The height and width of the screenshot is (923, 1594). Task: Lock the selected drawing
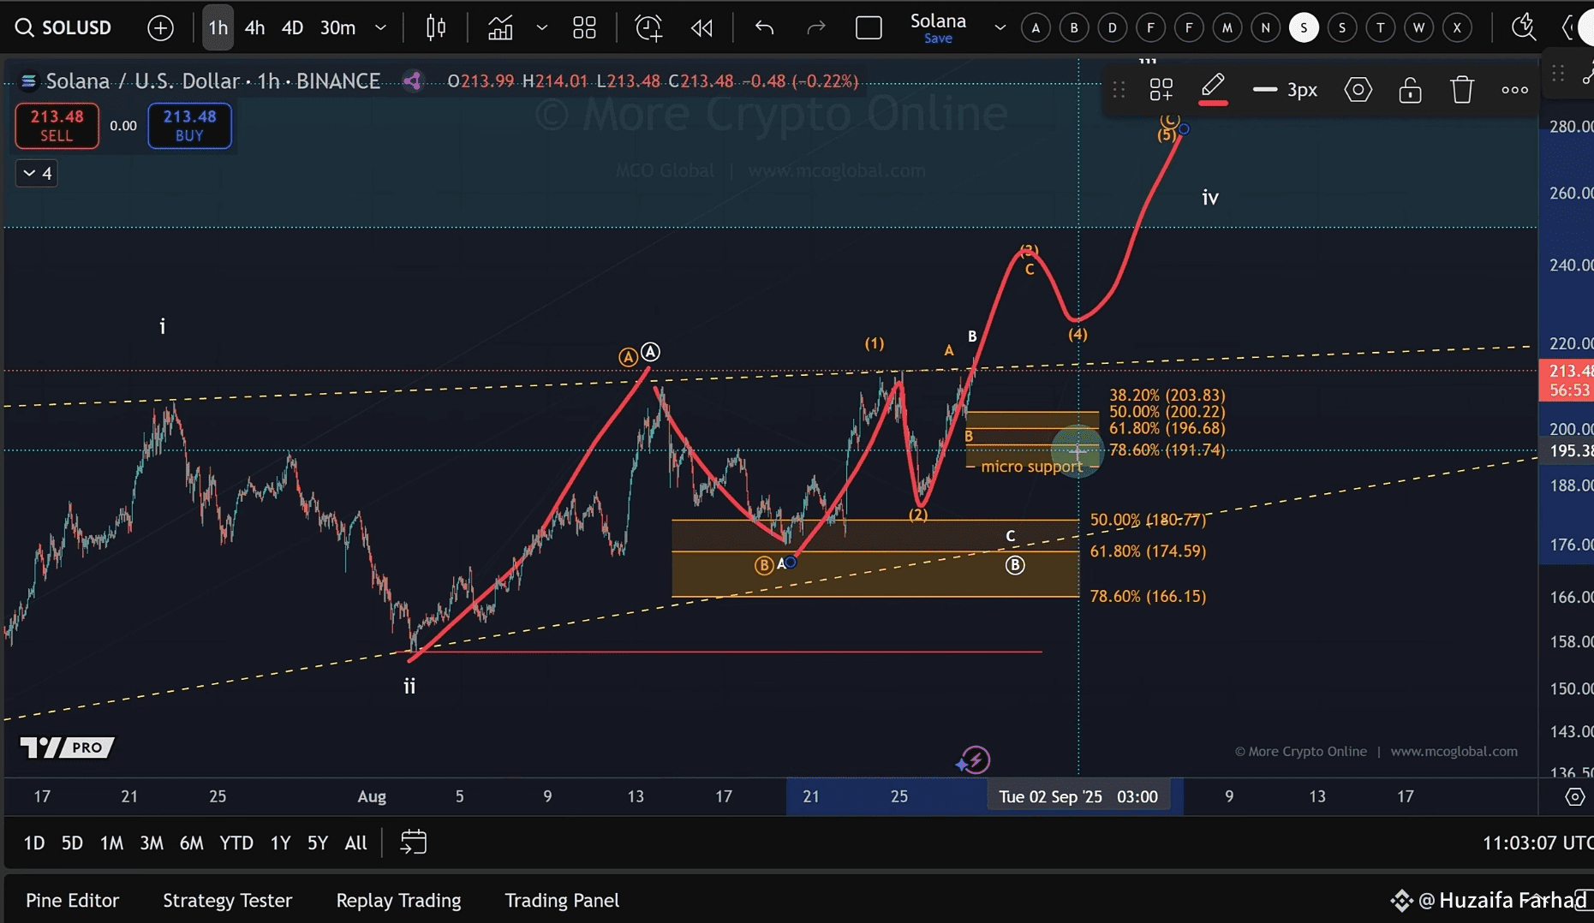tap(1410, 89)
